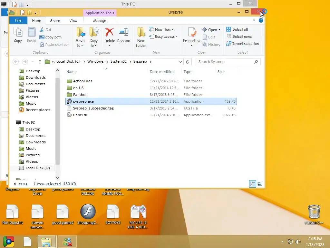Click Select none

point(239,36)
